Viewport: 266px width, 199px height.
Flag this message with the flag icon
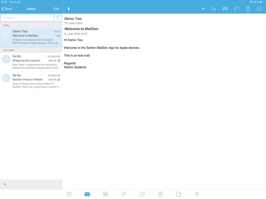point(237,9)
